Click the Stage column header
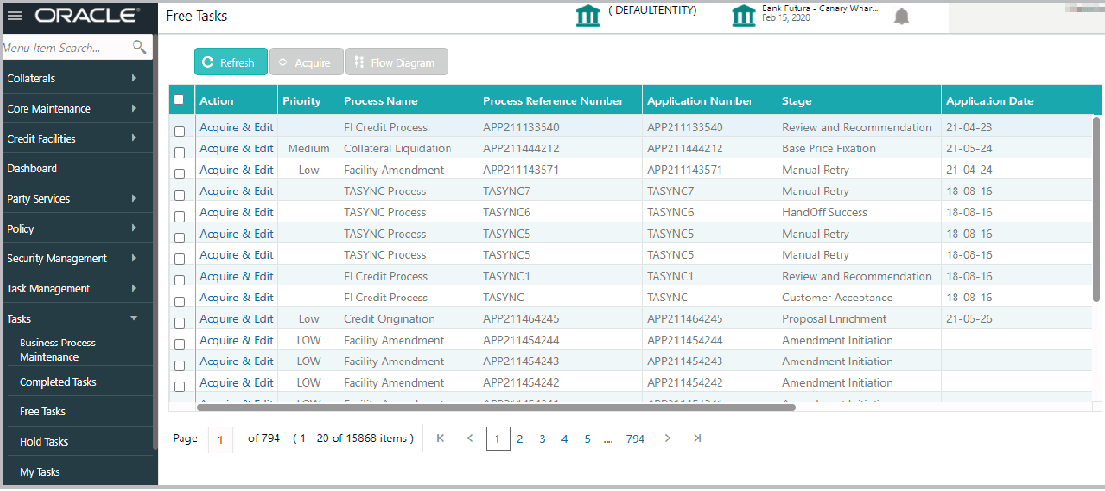 click(797, 100)
